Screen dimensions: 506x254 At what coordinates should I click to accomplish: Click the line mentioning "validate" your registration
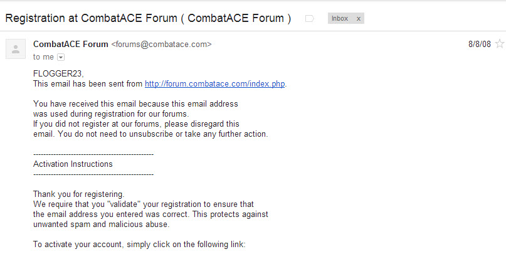(144, 204)
